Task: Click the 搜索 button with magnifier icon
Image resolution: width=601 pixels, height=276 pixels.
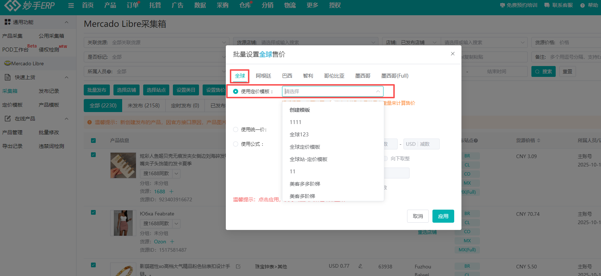Action: coord(543,71)
